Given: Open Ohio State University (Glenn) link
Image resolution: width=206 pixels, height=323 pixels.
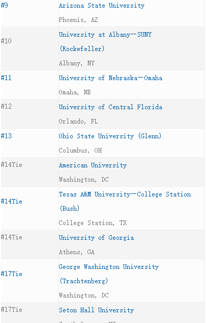Looking at the screenshot, I should click(x=110, y=136).
